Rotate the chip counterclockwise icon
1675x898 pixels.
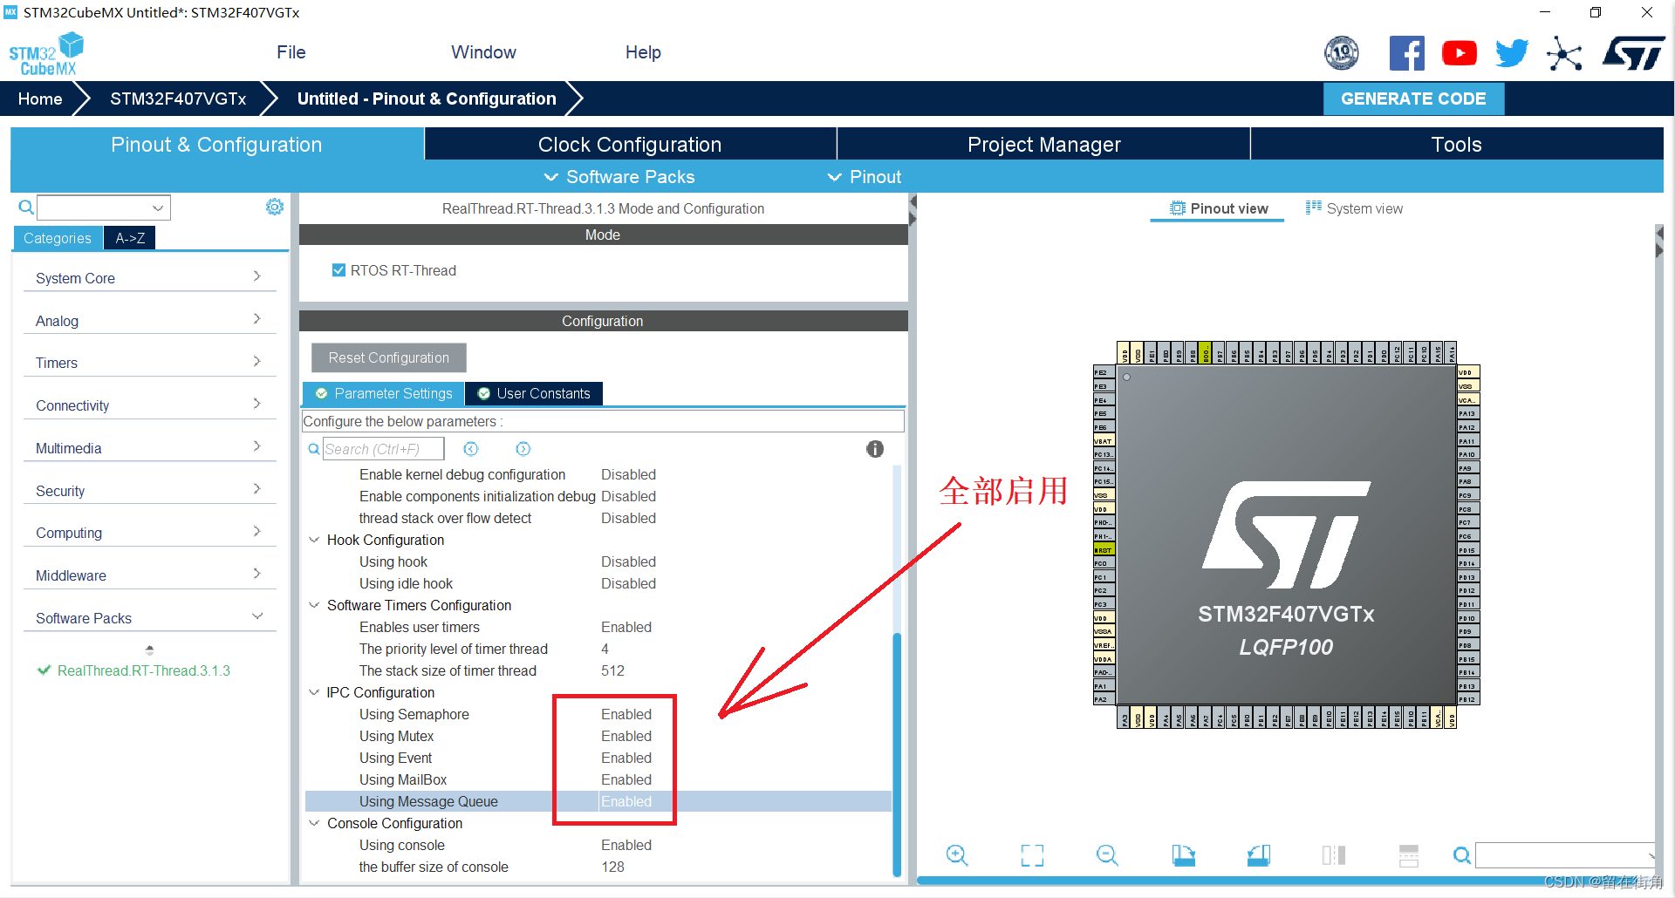[1259, 855]
